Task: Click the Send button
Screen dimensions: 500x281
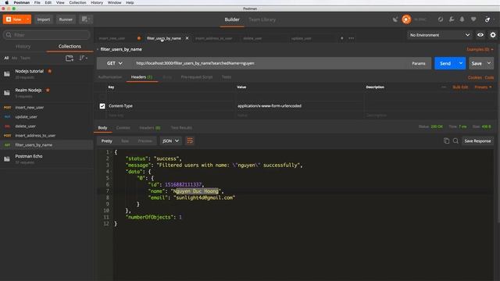Action: (445, 63)
